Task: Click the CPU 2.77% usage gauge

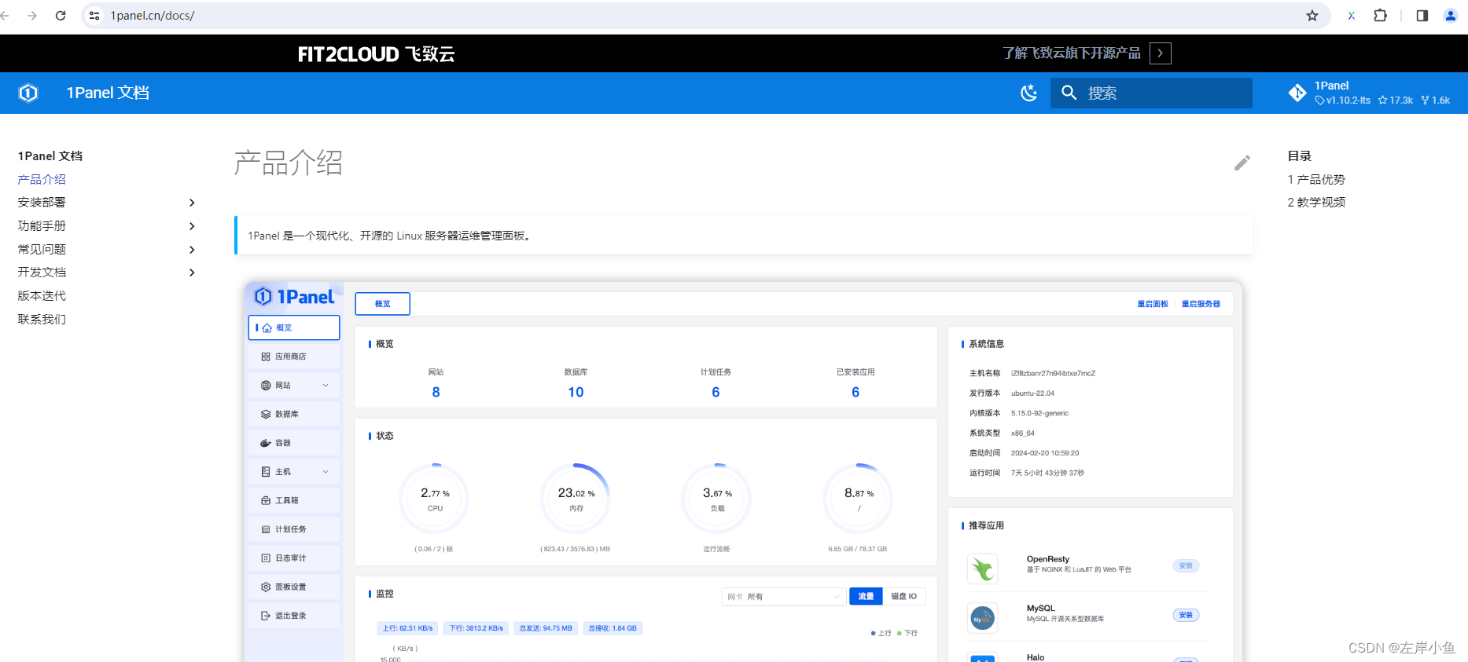Action: (435, 499)
